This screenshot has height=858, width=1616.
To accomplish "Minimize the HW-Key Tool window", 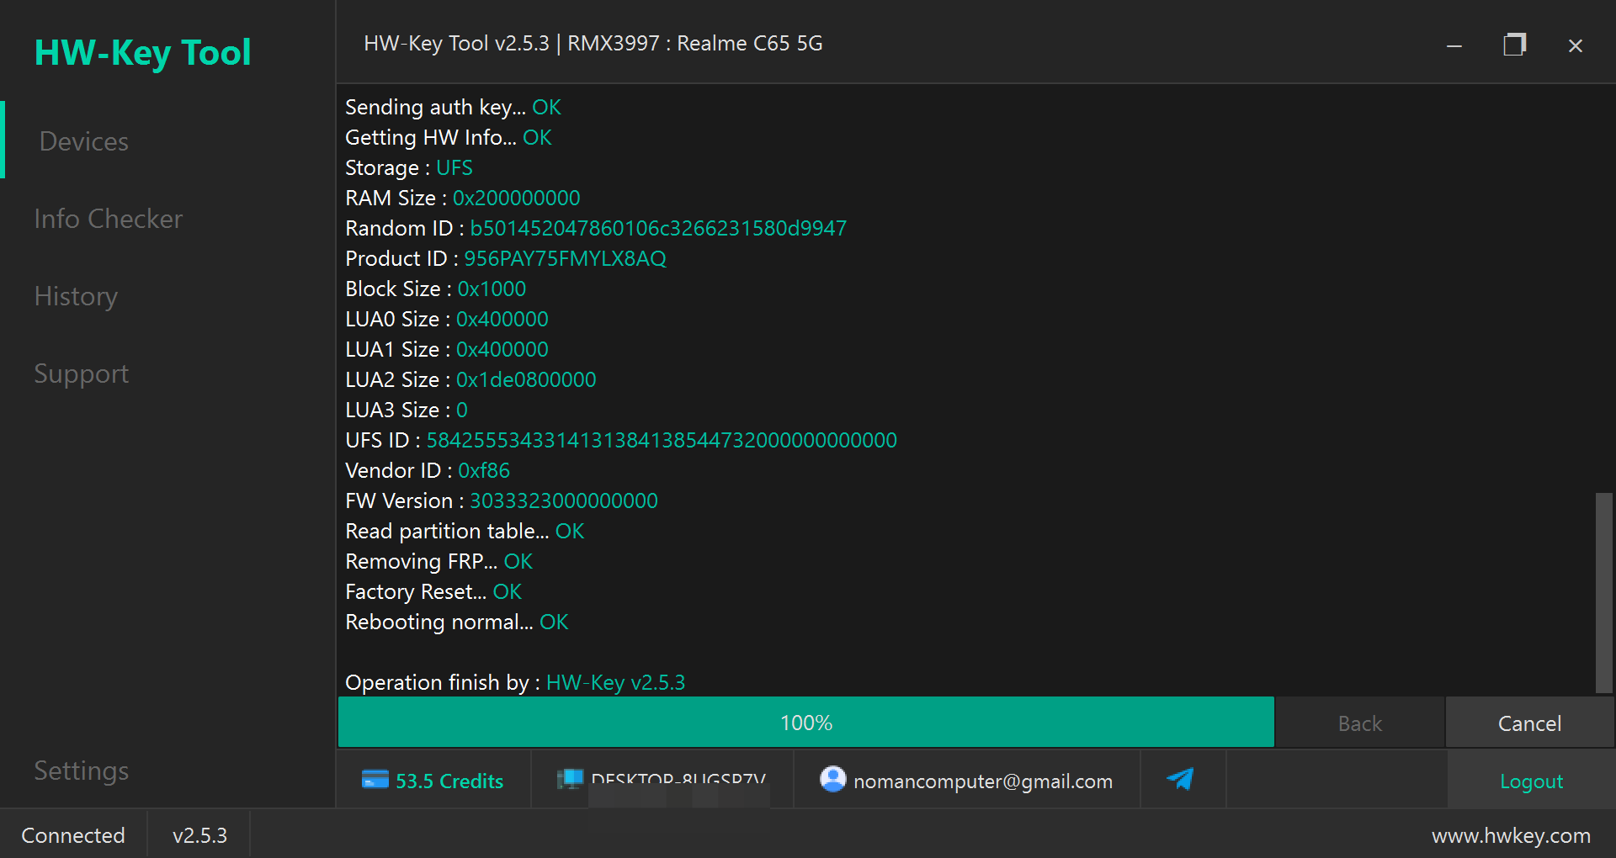I will tap(1454, 46).
